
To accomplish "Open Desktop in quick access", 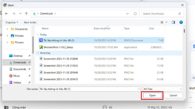I will (x=16, y=56).
